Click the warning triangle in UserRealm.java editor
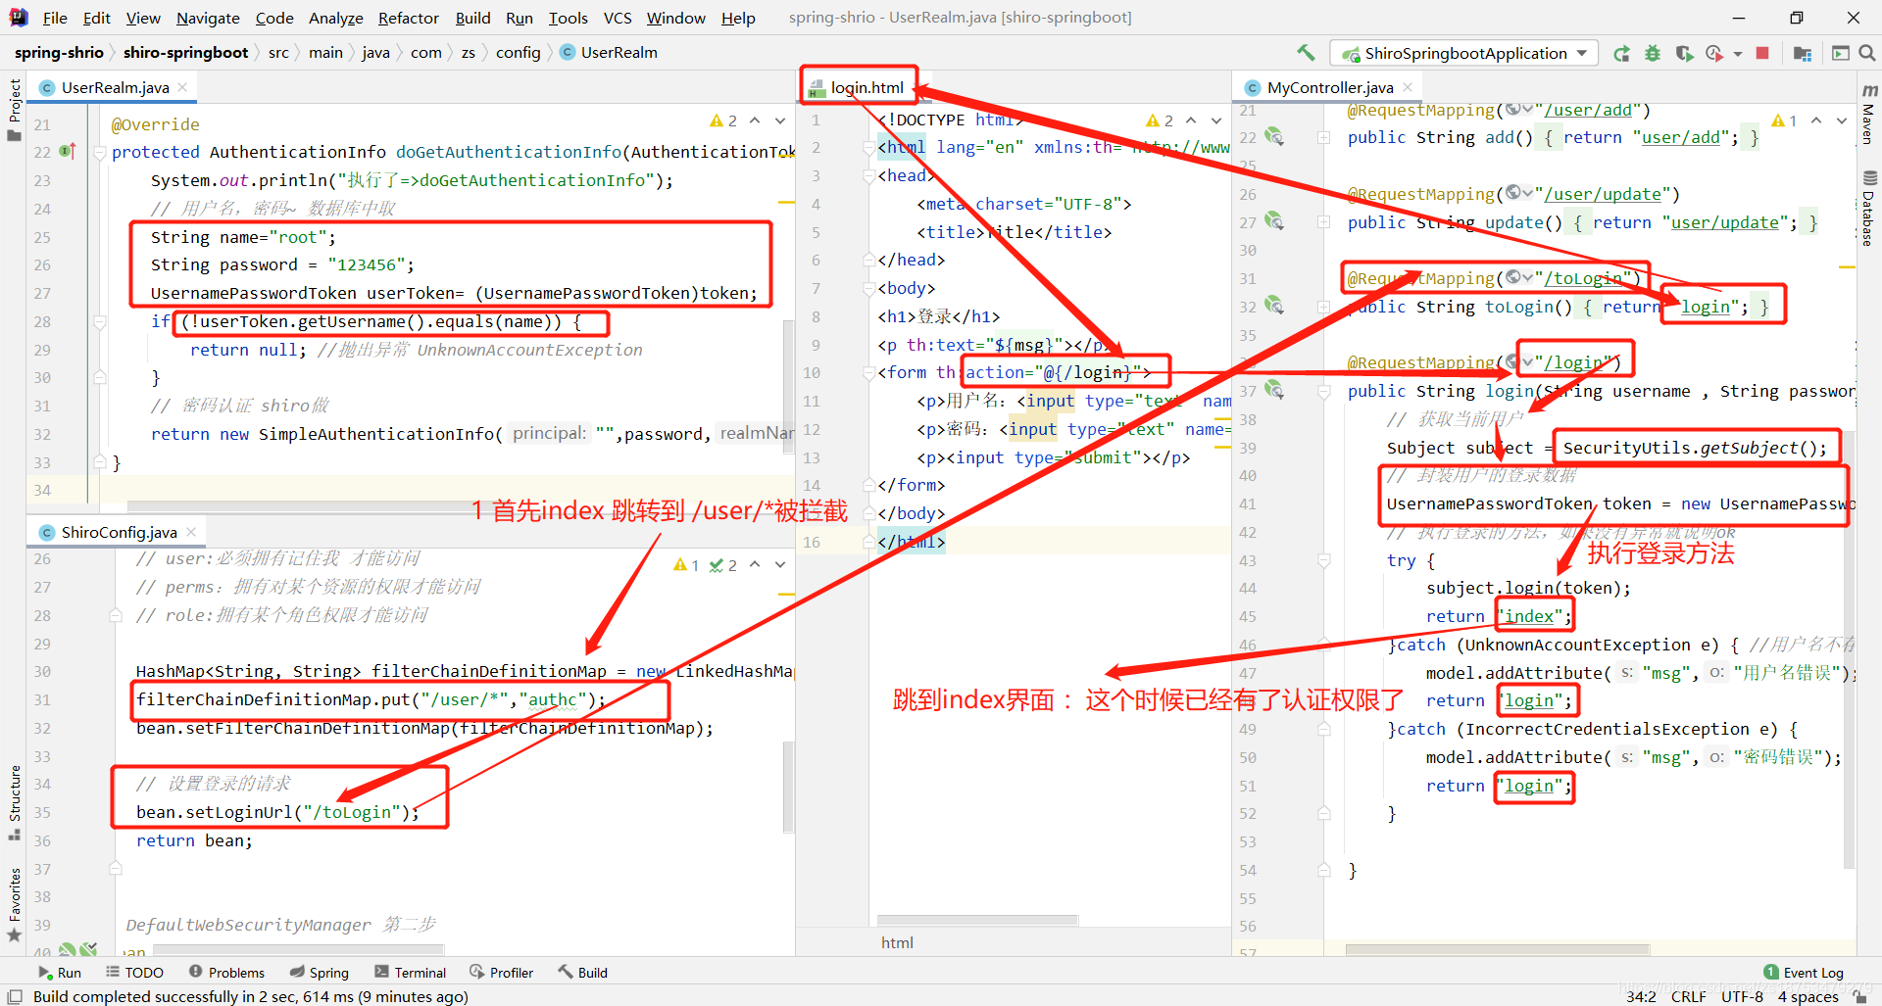The height and width of the screenshot is (1006, 1882). 717,120
